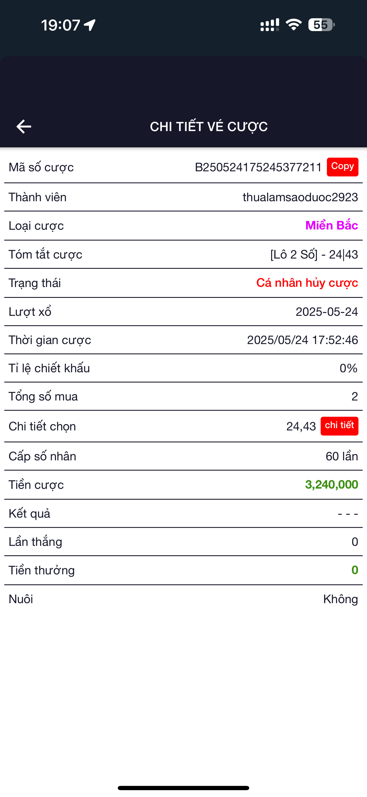367x797 pixels.
Task: Tap the draw date 2025-05-24
Action: 327,312
